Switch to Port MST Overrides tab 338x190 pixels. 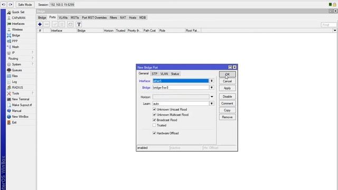pyautogui.click(x=94, y=17)
